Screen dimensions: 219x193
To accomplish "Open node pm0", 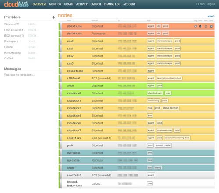I will pyautogui.click(x=70, y=145).
